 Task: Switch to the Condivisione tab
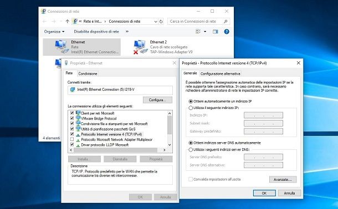[88, 74]
